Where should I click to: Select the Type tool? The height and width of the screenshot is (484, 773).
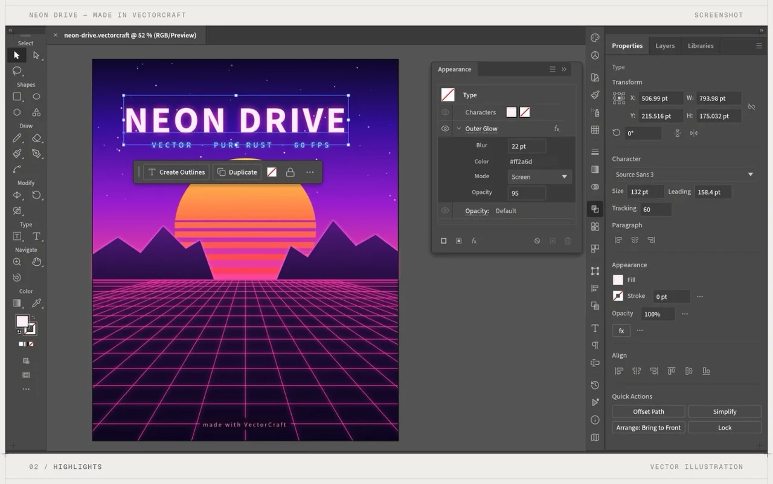pyautogui.click(x=36, y=236)
